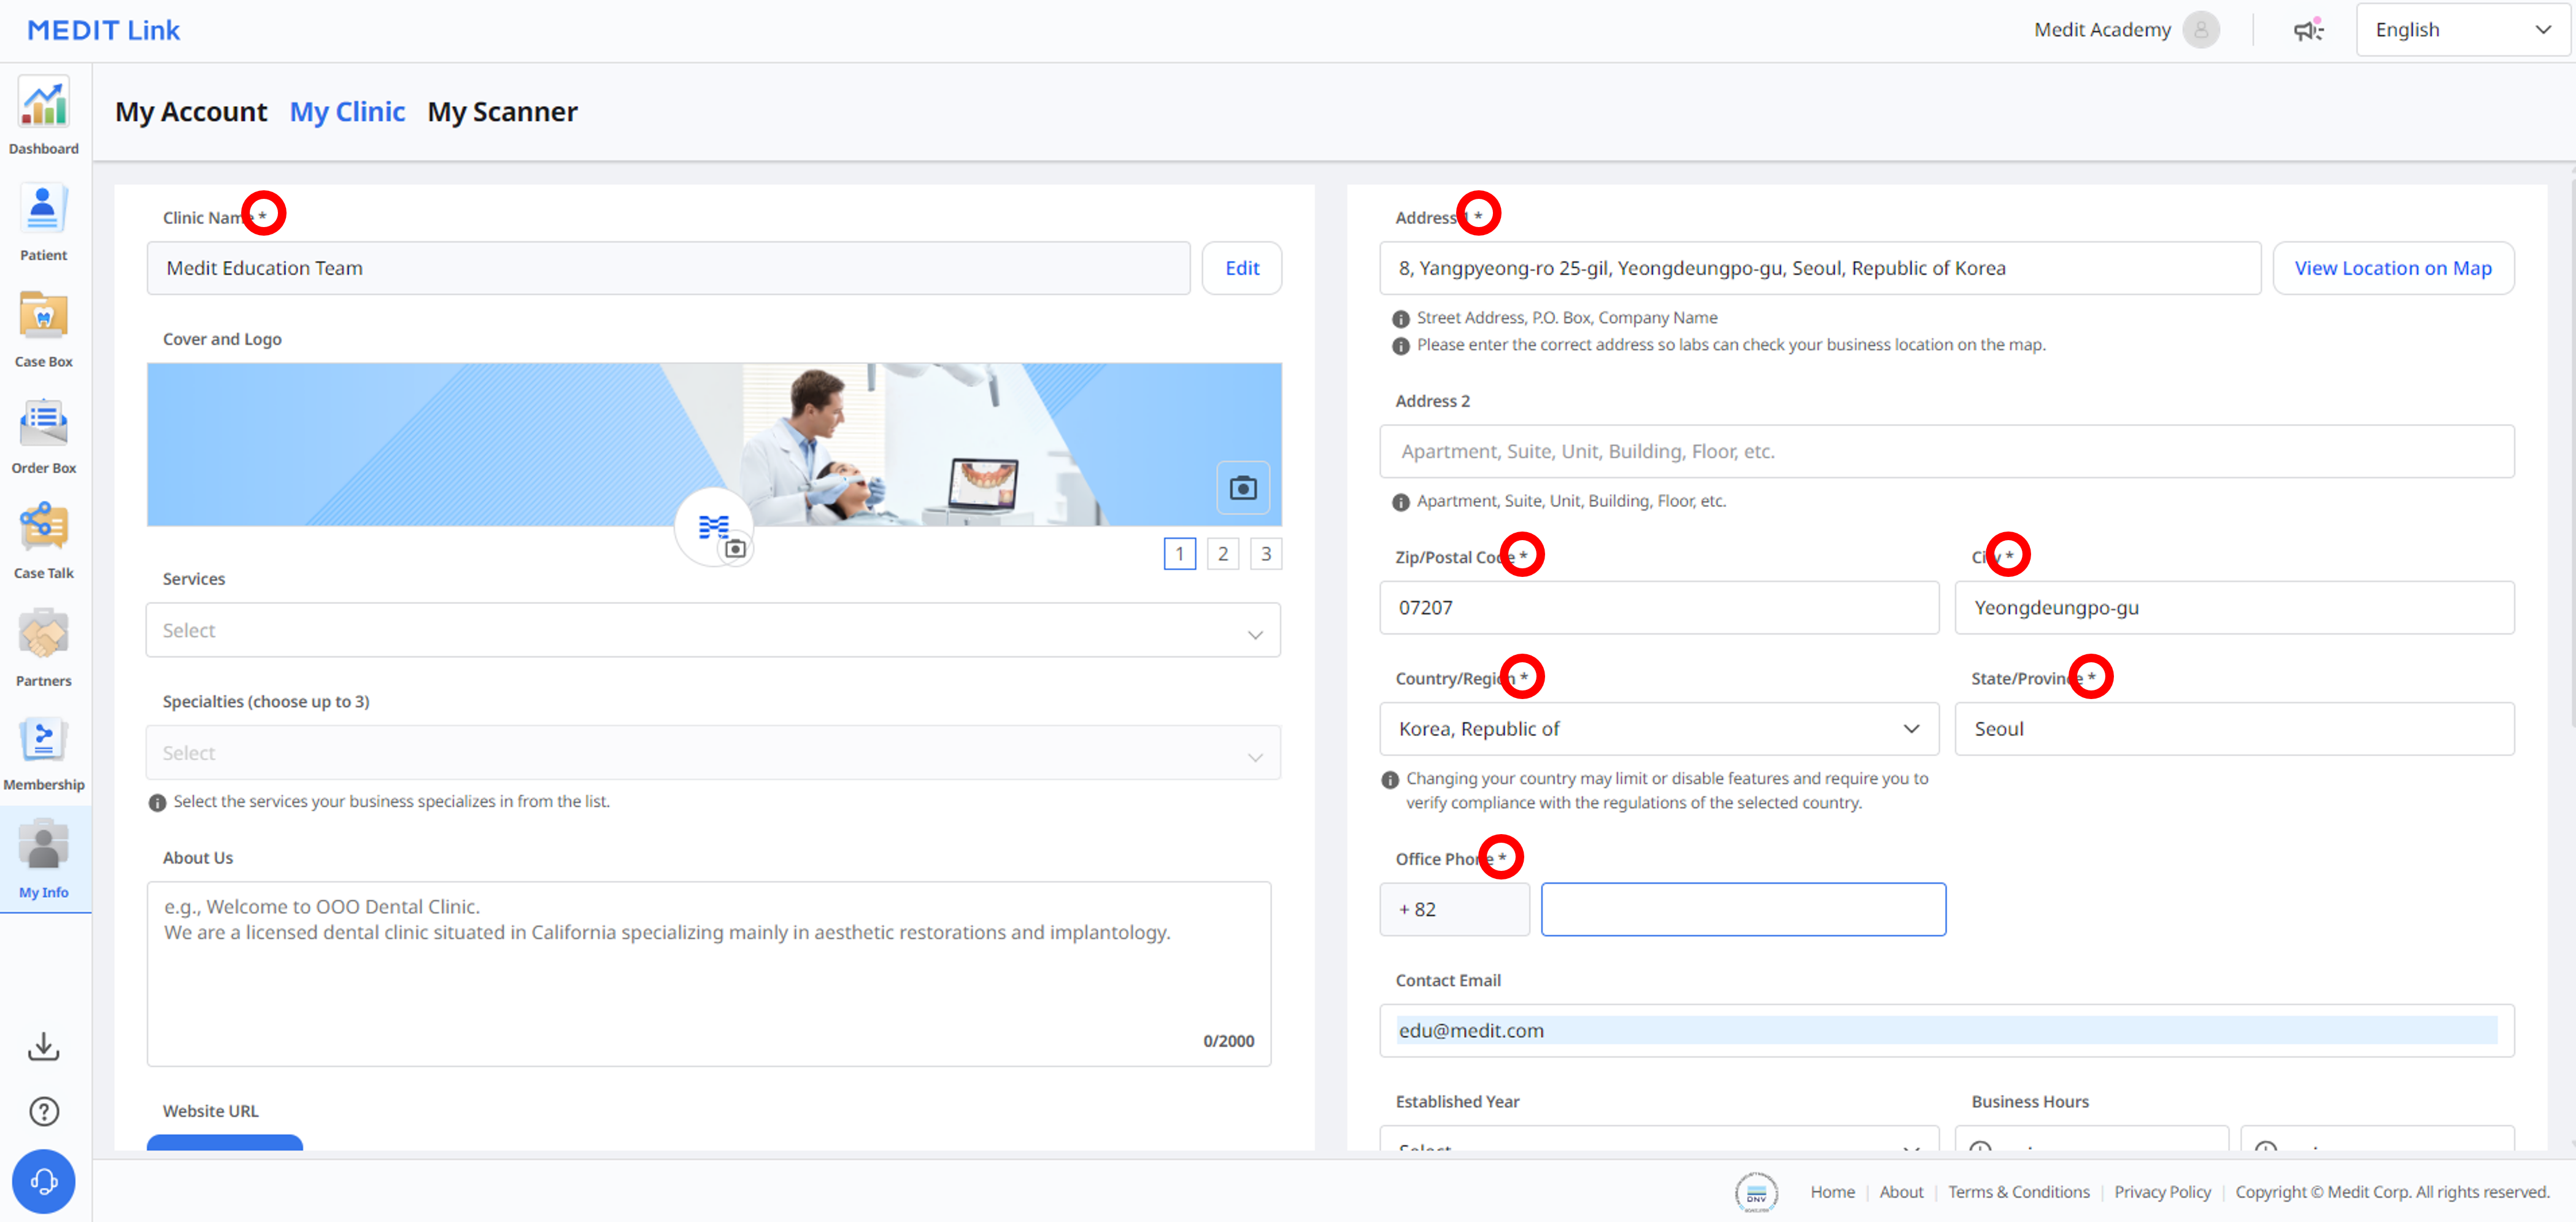Click View Location on Map button
The image size is (2576, 1222).
2393,268
